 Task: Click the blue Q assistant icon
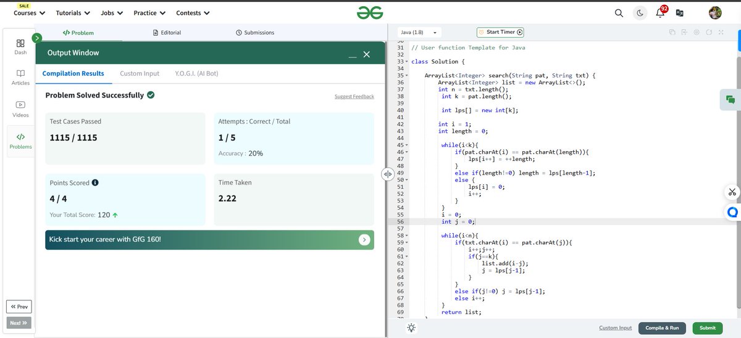(732, 212)
